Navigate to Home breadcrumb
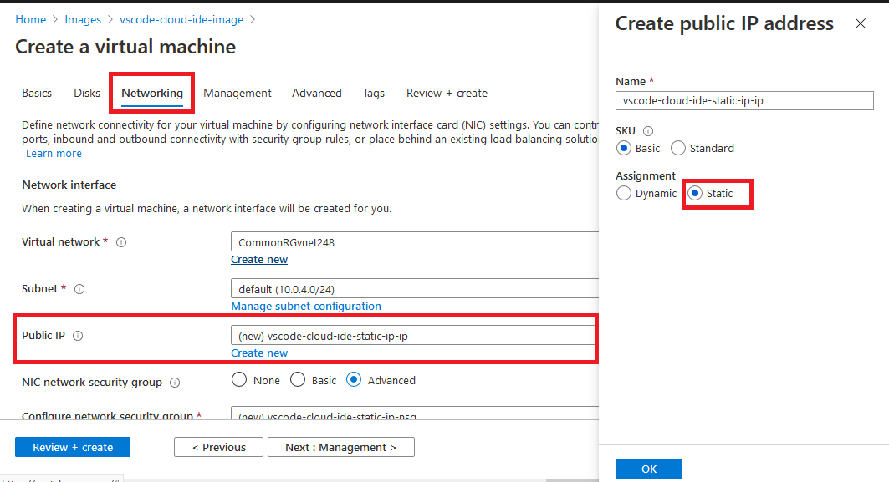 tap(31, 19)
